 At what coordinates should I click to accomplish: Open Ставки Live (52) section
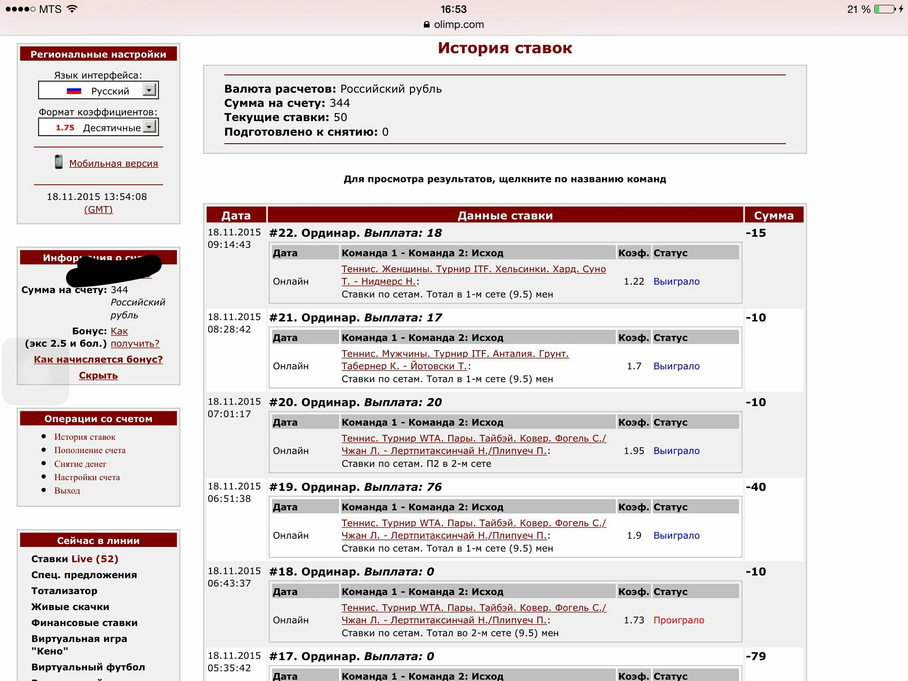(75, 559)
